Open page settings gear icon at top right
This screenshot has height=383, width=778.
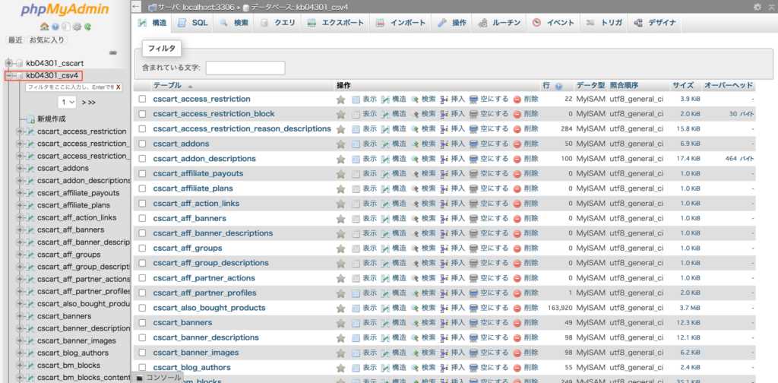point(757,7)
